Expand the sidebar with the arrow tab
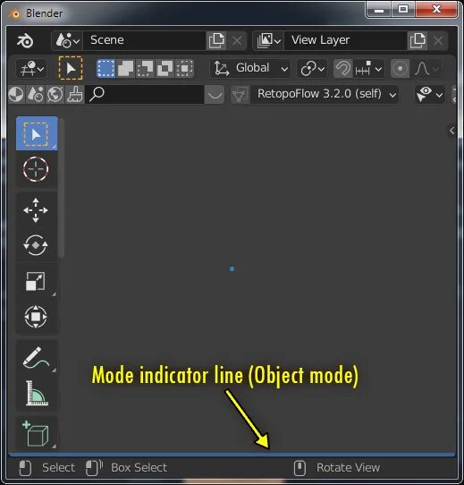The height and width of the screenshot is (485, 464). (451, 131)
